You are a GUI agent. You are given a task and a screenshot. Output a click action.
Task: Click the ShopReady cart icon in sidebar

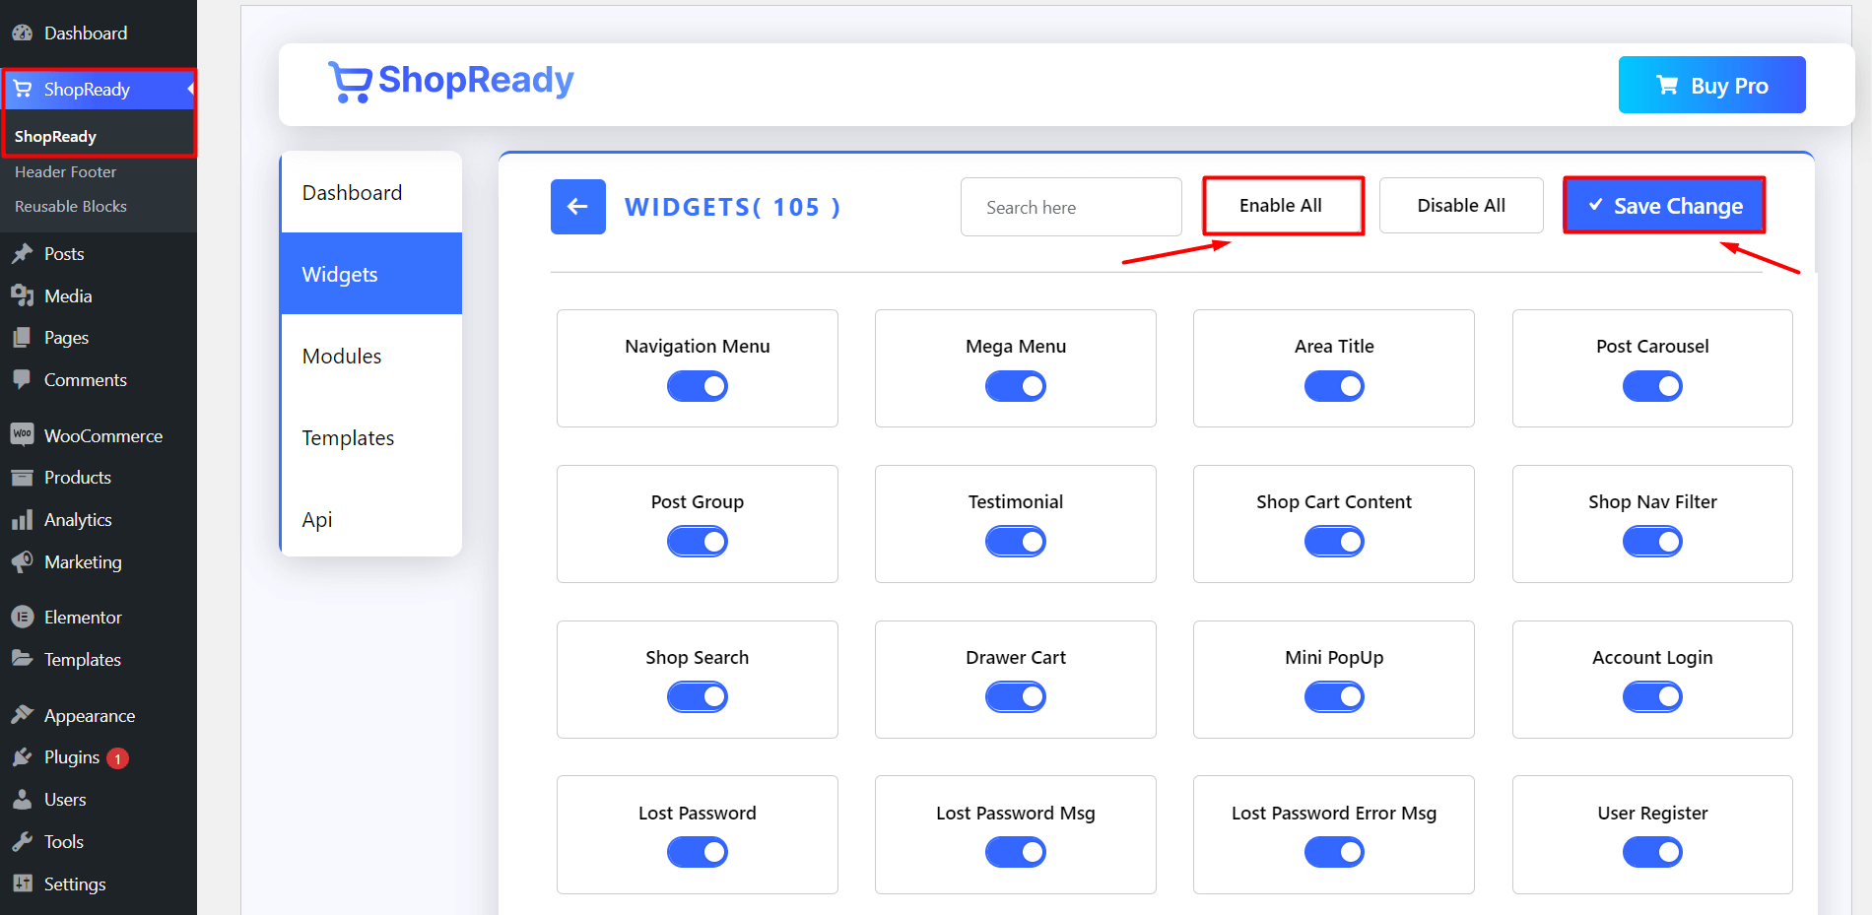22,89
